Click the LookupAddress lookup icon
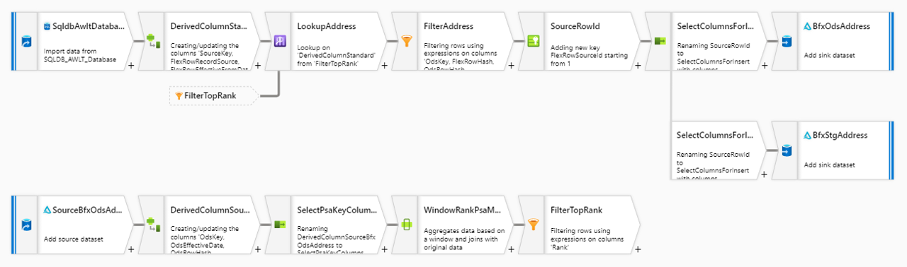The width and height of the screenshot is (907, 267). pos(280,41)
